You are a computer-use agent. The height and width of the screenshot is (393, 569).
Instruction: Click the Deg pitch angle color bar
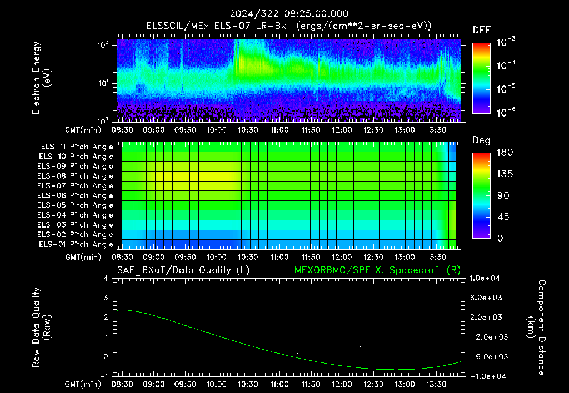[481, 195]
